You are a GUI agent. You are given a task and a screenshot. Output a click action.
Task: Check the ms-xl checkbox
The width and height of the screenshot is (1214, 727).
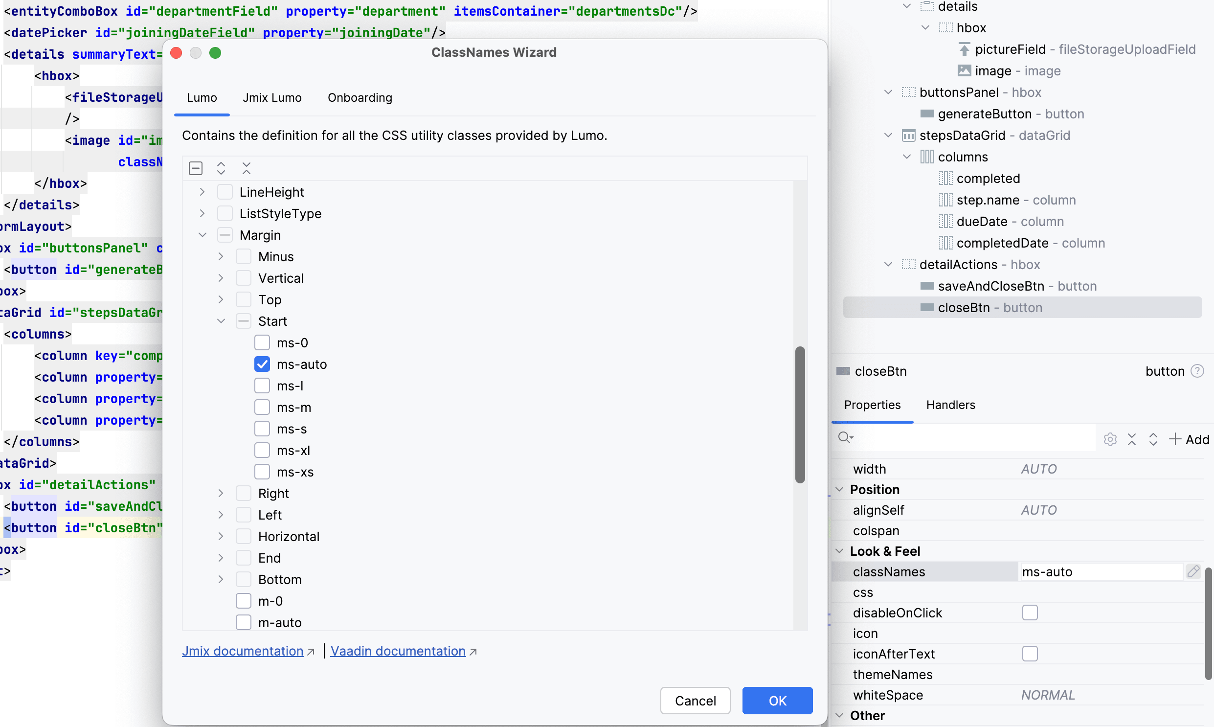point(262,451)
